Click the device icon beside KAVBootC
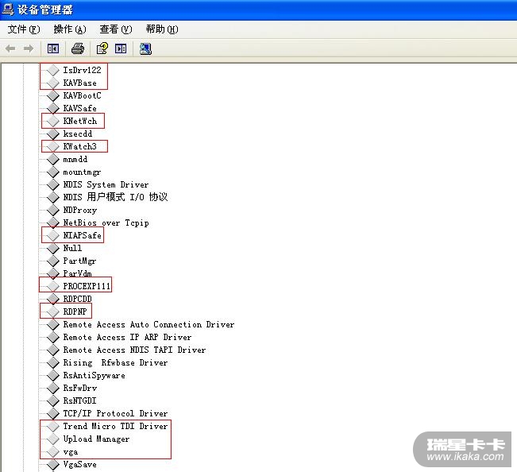 pos(52,95)
